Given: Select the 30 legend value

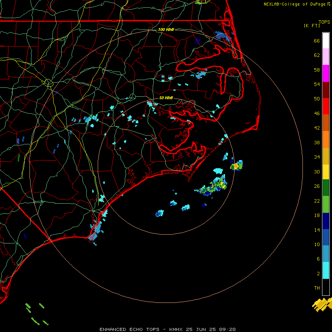Looking at the screenshot, I should point(317,172).
